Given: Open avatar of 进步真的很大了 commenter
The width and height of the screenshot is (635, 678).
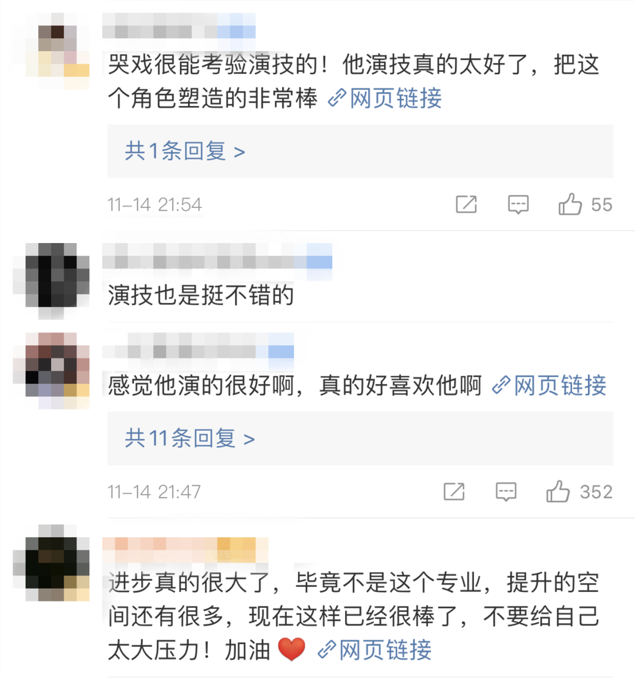Looking at the screenshot, I should [51, 563].
